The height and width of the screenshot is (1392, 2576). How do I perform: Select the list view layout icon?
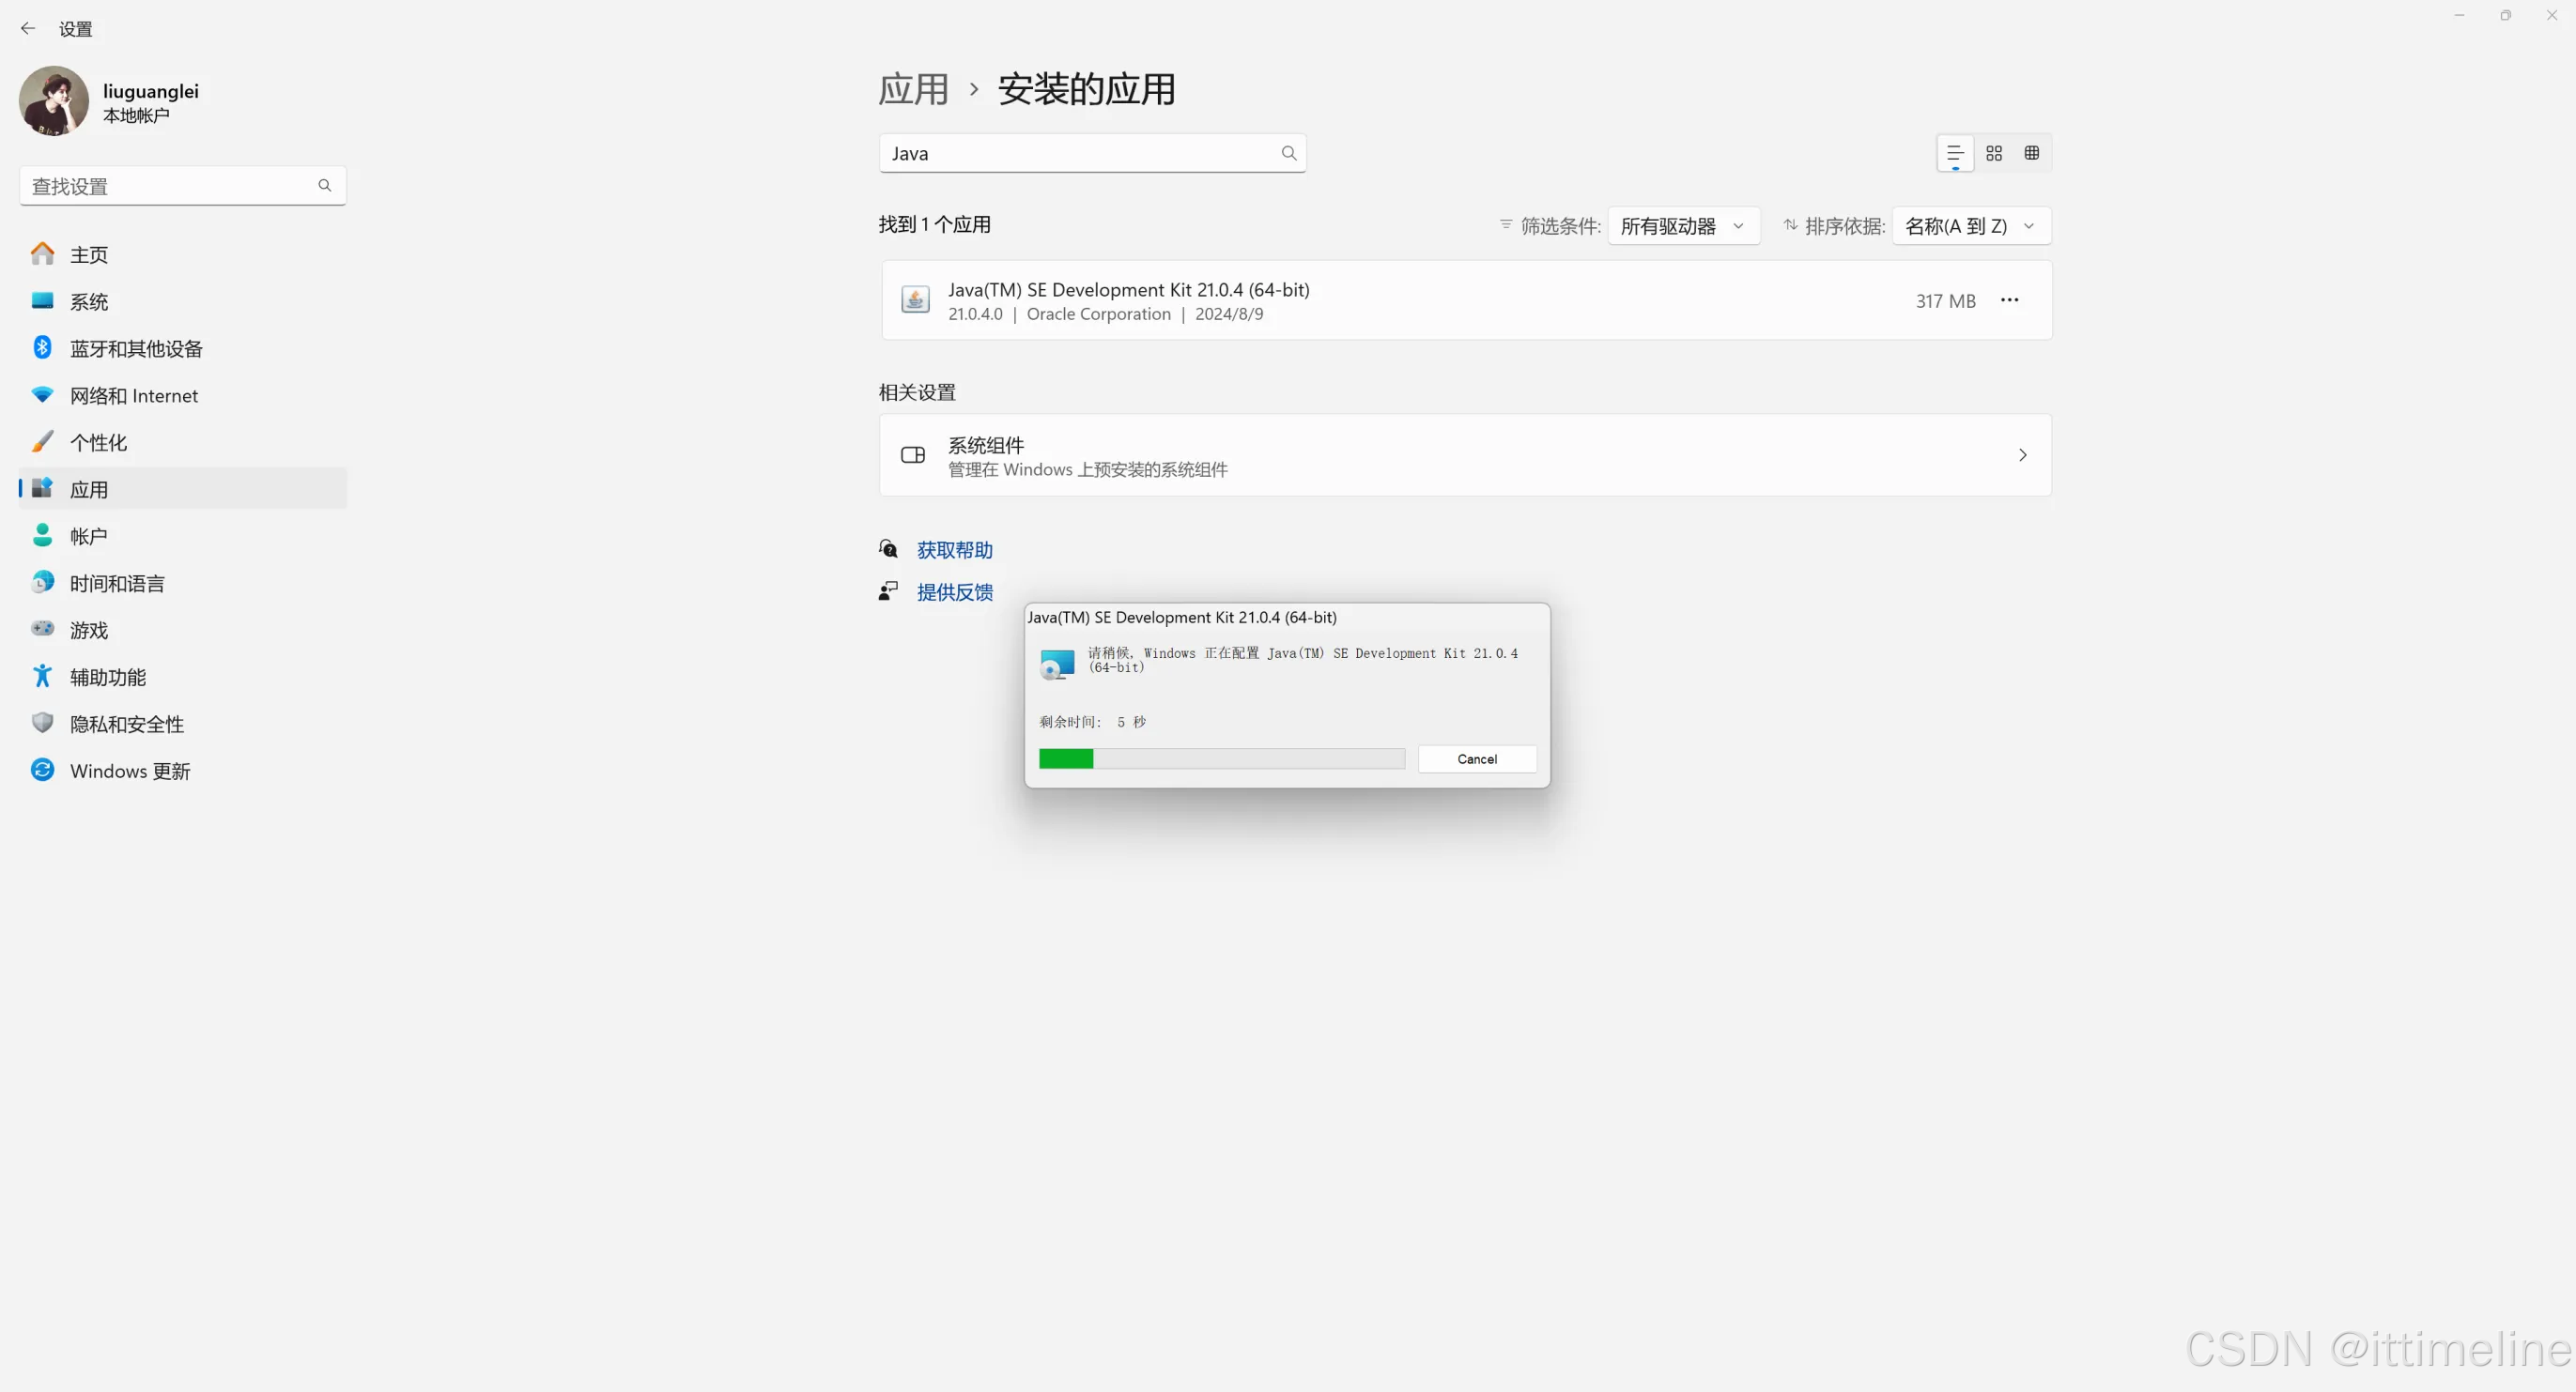(x=1955, y=153)
